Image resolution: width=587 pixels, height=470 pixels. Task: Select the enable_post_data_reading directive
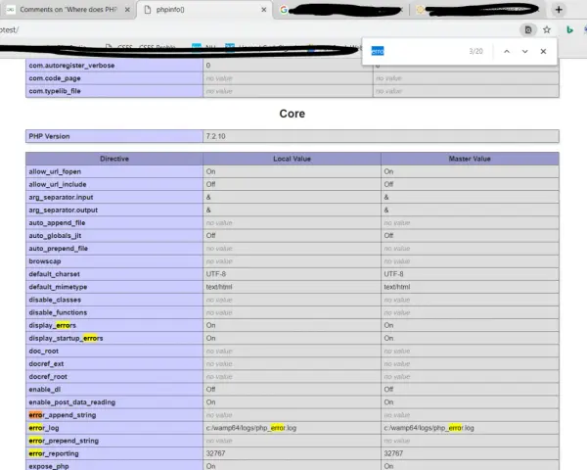(71, 402)
